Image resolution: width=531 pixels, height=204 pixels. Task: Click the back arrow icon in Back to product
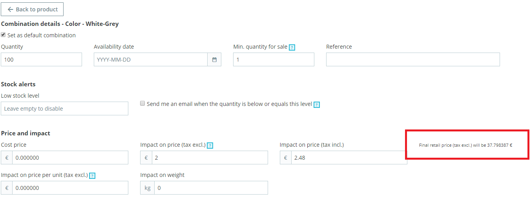[x=10, y=9]
